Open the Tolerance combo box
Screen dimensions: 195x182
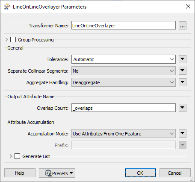[124, 59]
